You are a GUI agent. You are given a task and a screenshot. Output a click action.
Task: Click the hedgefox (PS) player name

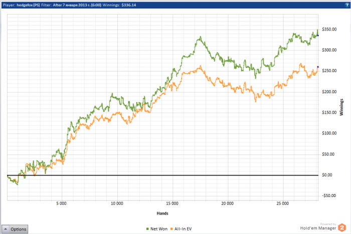(28, 5)
